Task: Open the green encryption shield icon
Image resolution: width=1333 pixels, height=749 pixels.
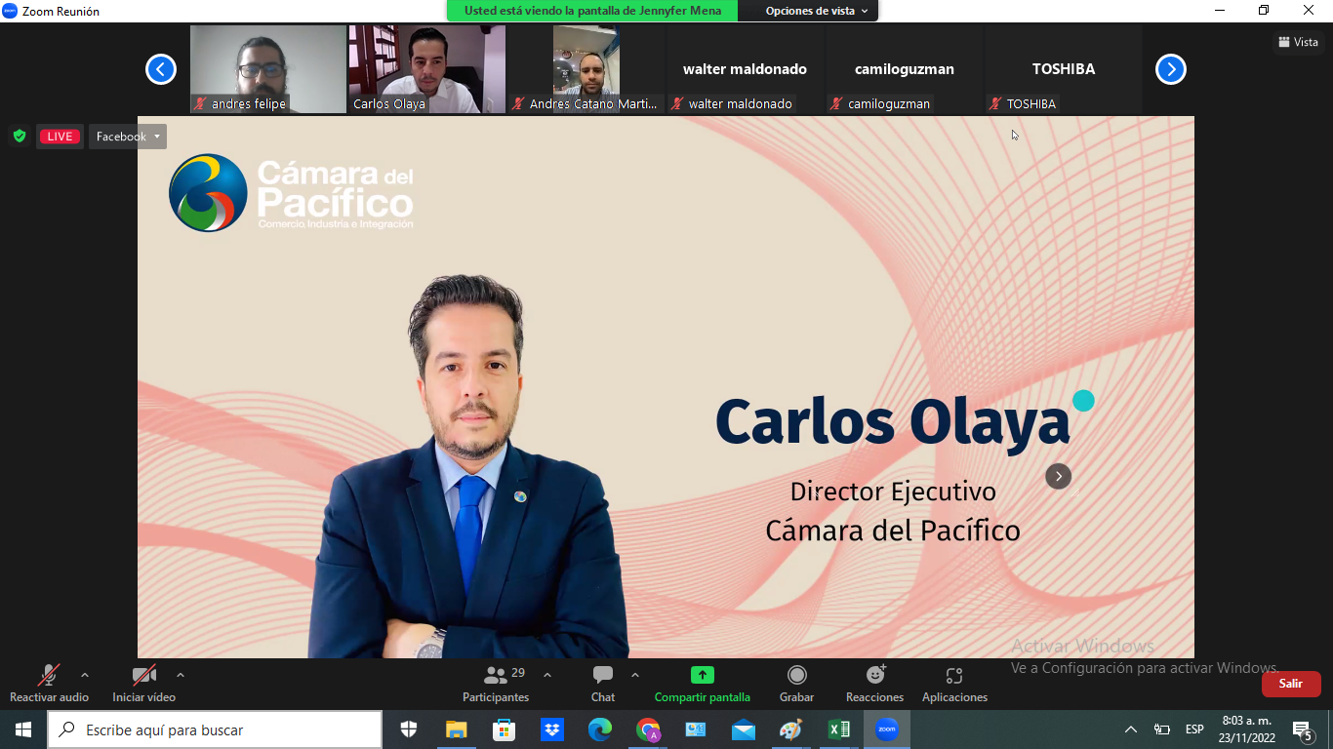Action: click(x=20, y=137)
